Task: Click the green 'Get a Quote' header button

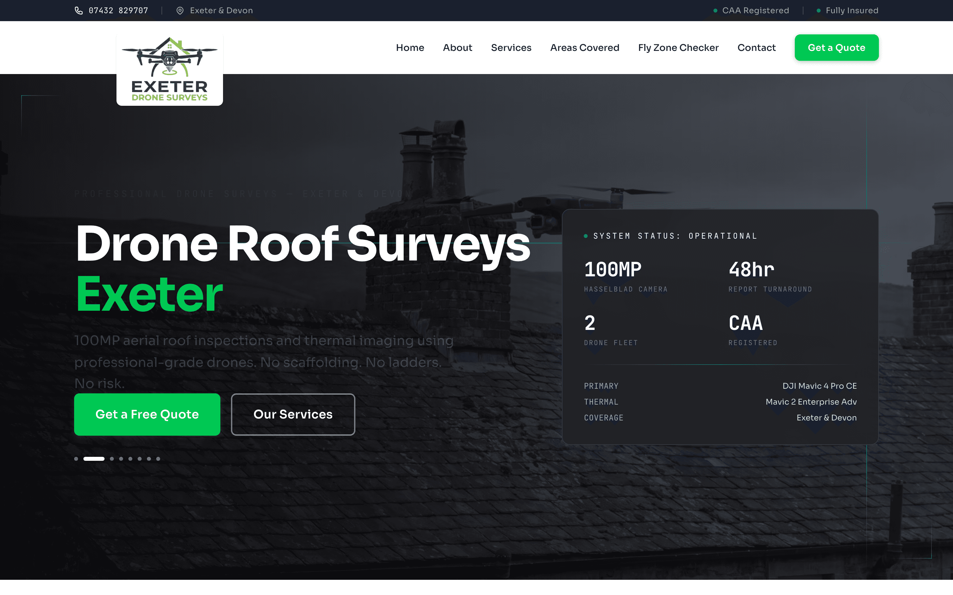Action: point(837,48)
